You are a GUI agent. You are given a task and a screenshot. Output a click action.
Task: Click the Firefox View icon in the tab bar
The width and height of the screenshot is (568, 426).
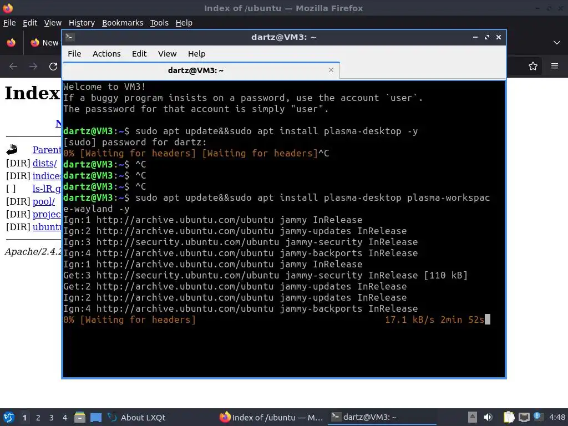pyautogui.click(x=11, y=42)
